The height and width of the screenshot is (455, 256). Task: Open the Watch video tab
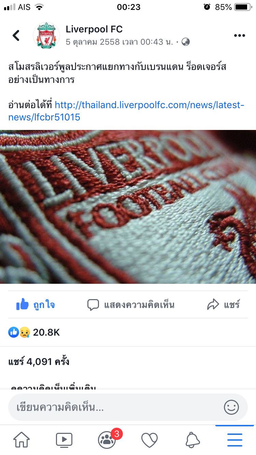coord(64,440)
